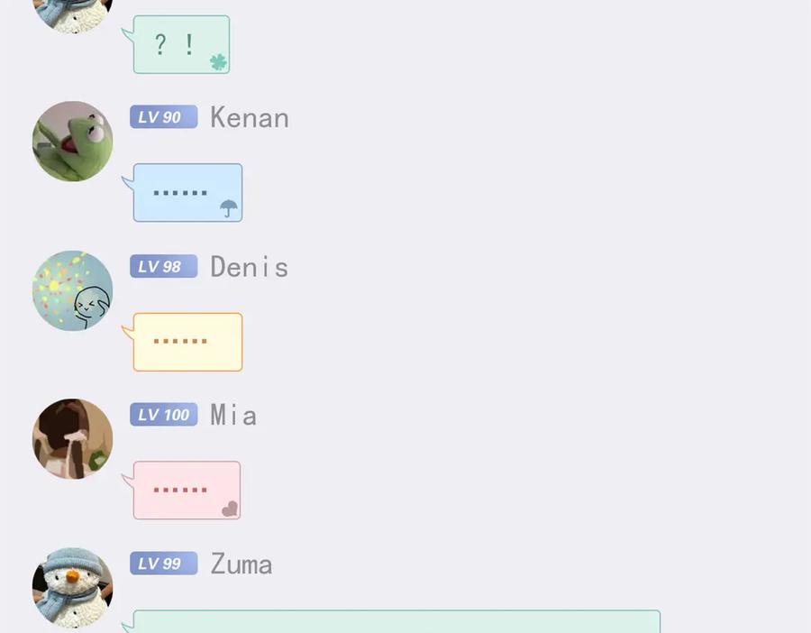The width and height of the screenshot is (811, 633).
Task: Select Kenan's blue dotted message bubble
Action: (187, 193)
